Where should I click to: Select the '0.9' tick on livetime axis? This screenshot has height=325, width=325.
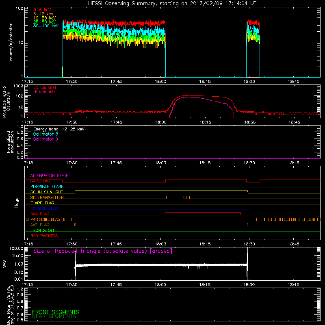[20, 295]
